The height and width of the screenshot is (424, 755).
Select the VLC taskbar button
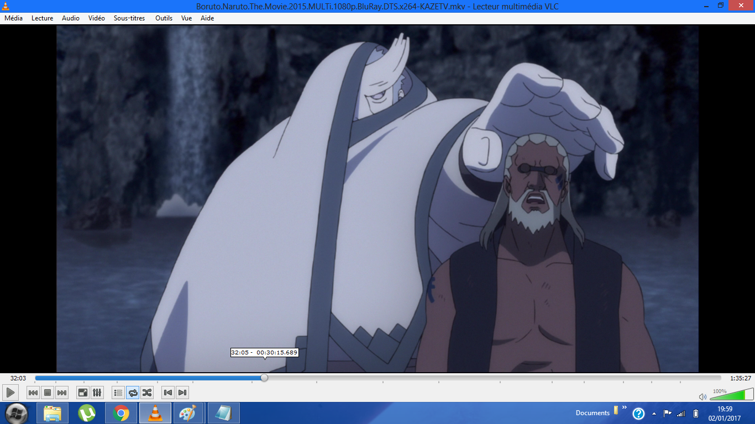tap(155, 413)
